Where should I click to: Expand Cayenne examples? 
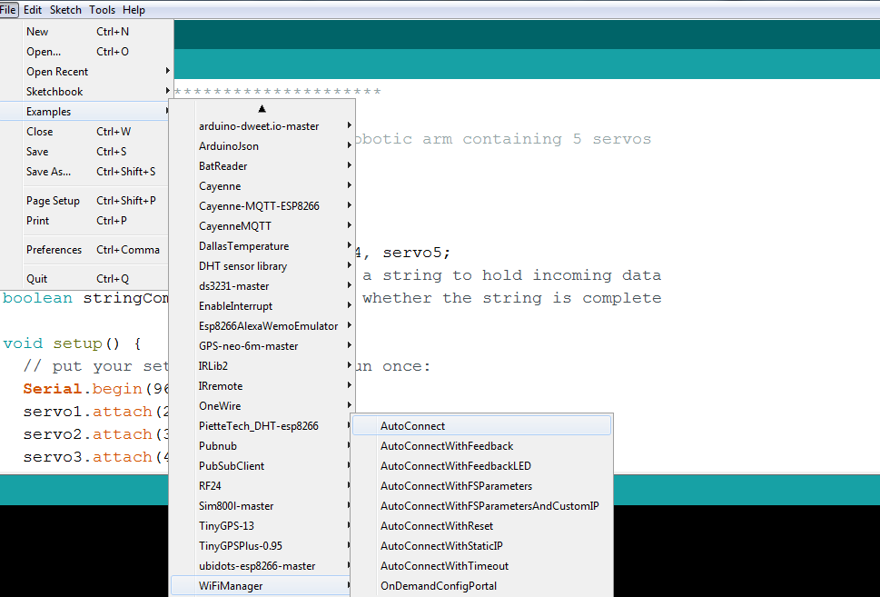262,186
